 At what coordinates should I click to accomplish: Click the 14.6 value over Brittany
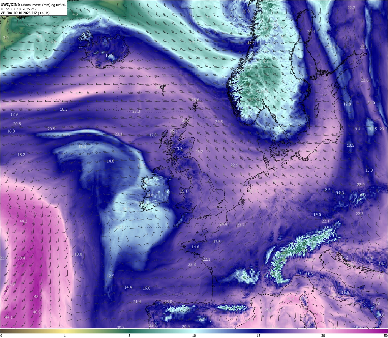pos(195,247)
